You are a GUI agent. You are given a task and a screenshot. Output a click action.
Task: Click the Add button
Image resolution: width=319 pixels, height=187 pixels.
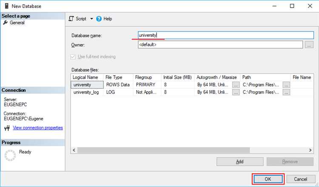pos(240,161)
